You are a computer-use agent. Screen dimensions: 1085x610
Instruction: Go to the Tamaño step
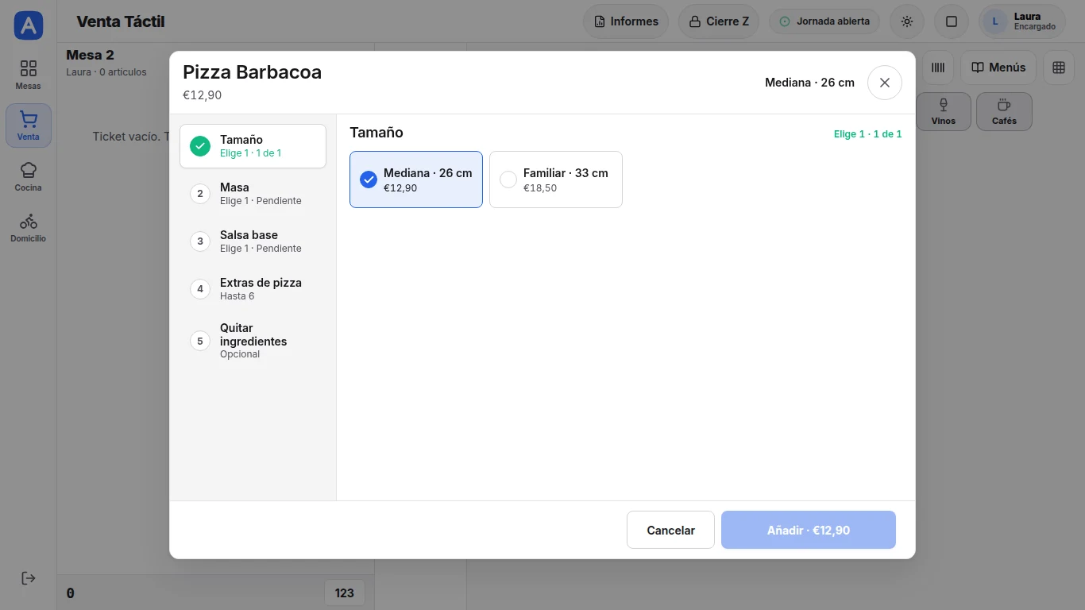pos(253,146)
